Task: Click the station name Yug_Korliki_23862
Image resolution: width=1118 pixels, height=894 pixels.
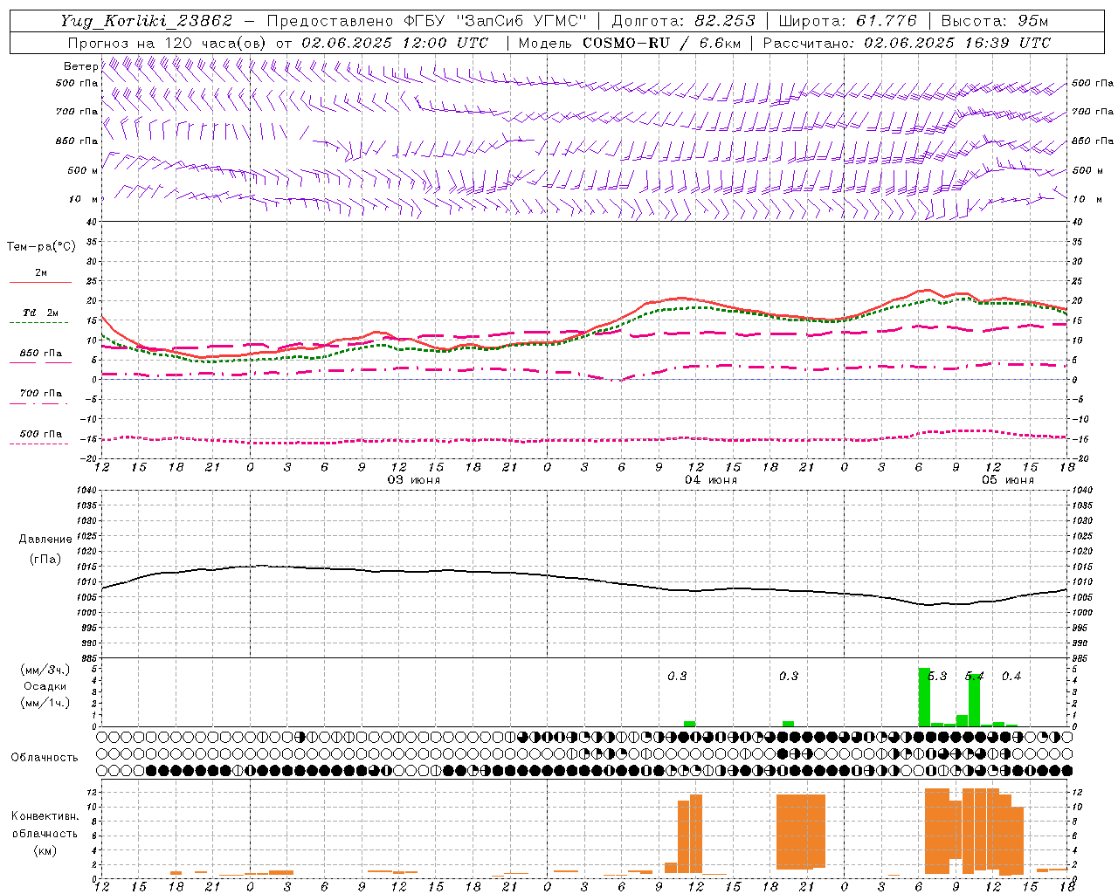Action: (x=147, y=21)
